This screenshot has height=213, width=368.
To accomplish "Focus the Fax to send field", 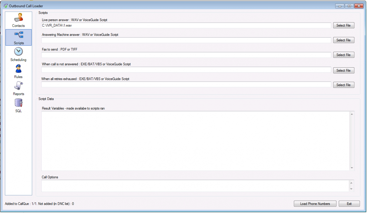I will [186, 55].
